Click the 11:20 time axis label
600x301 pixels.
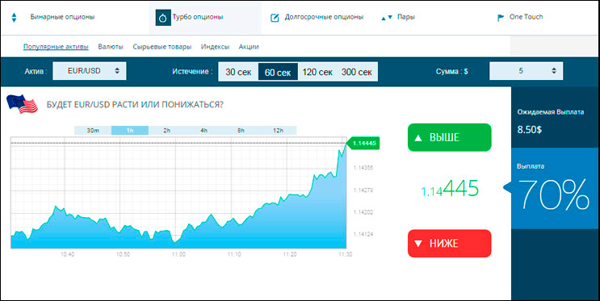pyautogui.click(x=290, y=254)
